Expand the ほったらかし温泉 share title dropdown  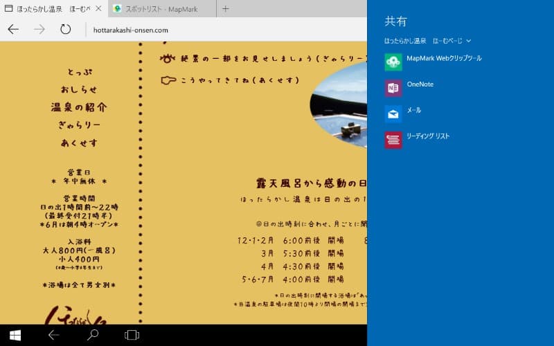click(x=469, y=41)
